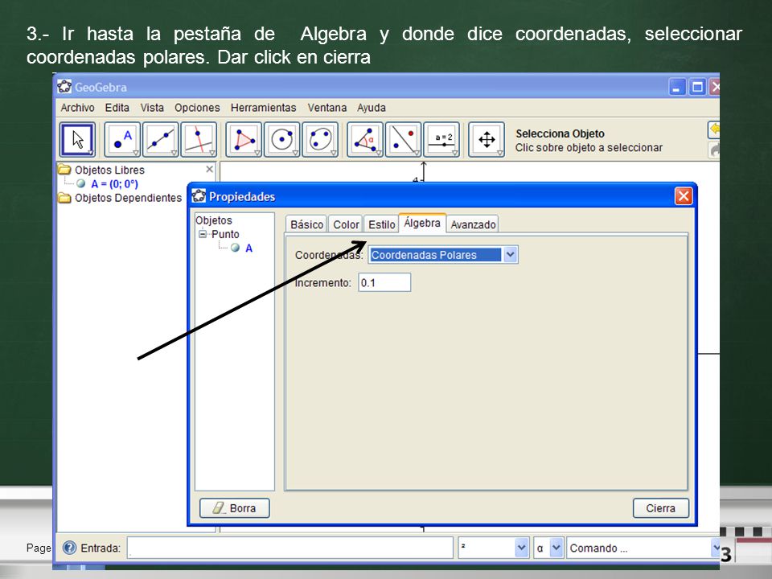Open the Edita menu
This screenshot has height=579, width=772.
coord(117,107)
